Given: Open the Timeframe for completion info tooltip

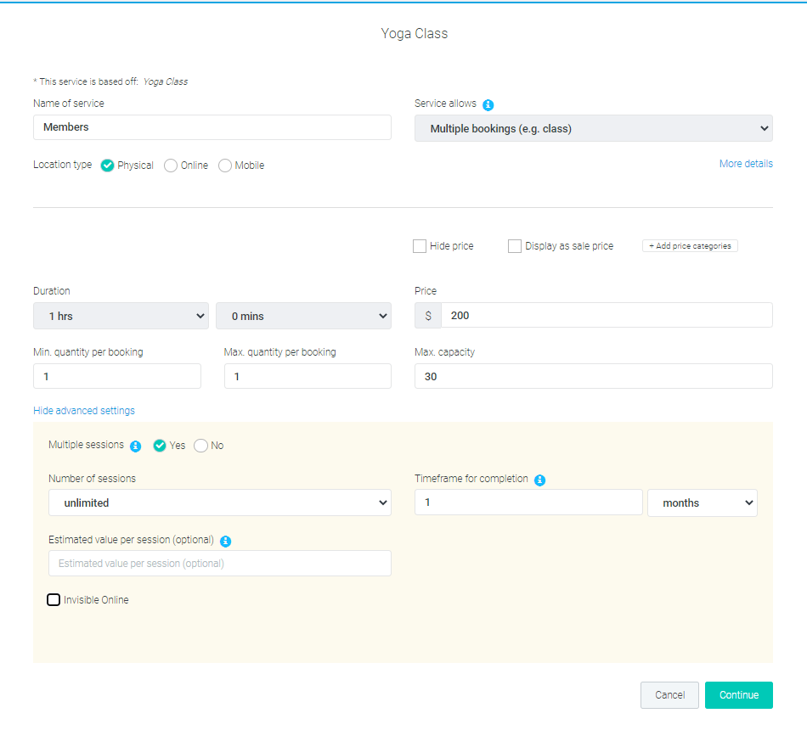Looking at the screenshot, I should pos(539,480).
